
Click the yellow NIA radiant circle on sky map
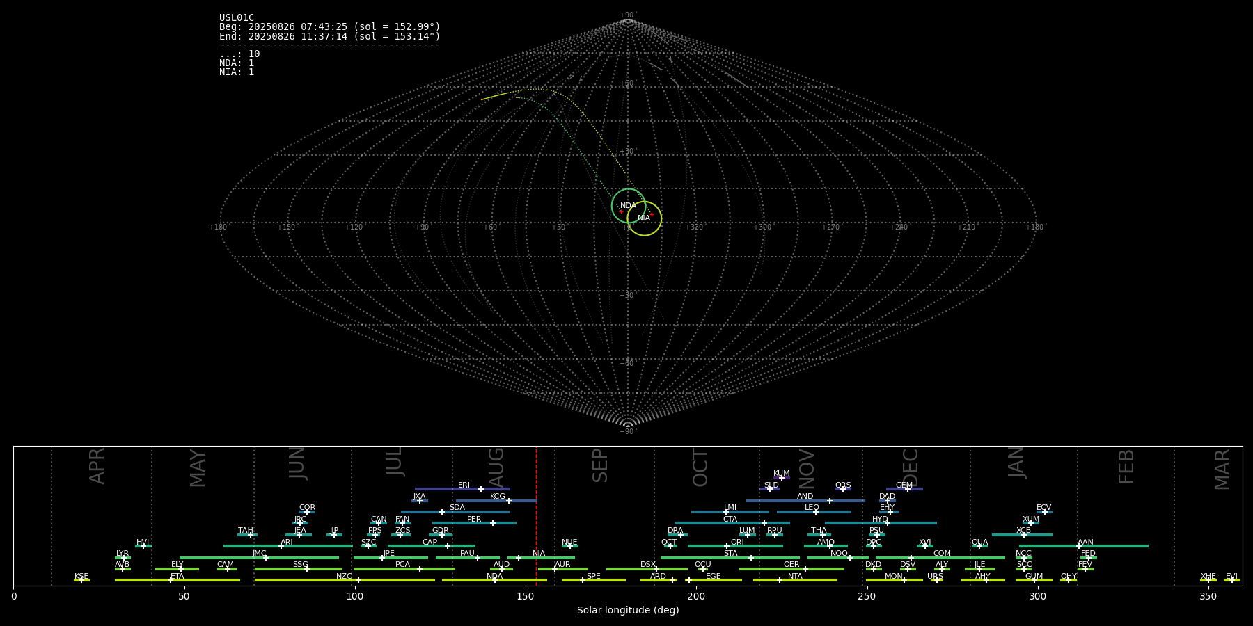point(645,218)
